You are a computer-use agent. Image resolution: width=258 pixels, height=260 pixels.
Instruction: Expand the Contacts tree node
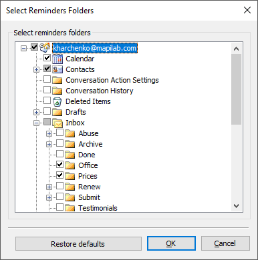click(36, 70)
